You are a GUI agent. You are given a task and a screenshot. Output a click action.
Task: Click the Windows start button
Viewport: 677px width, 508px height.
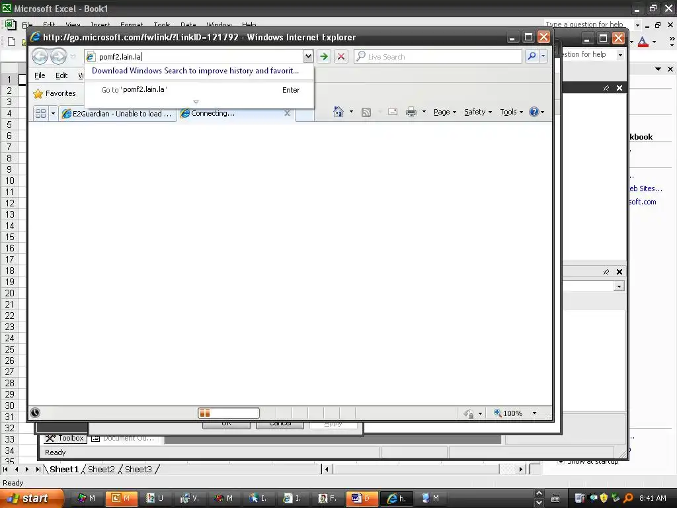click(x=30, y=498)
